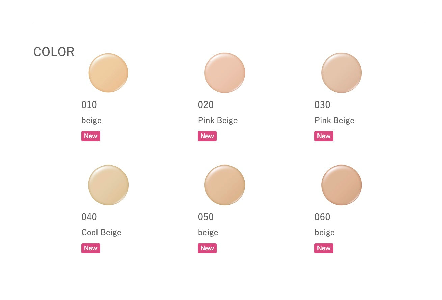Click the New badge under 010 beige
This screenshot has width=442, height=300.
click(91, 136)
